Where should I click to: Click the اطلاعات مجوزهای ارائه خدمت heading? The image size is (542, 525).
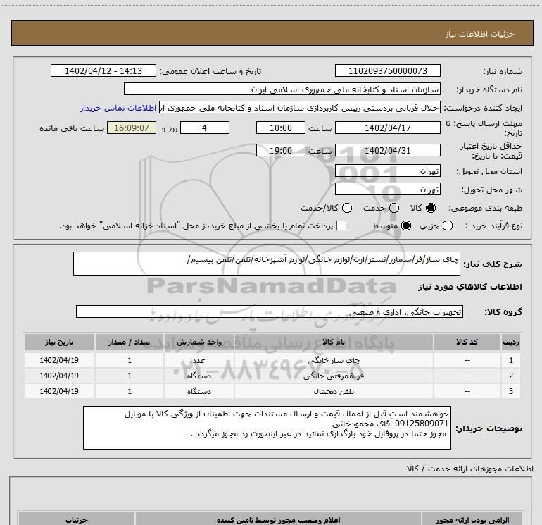pos(470,469)
